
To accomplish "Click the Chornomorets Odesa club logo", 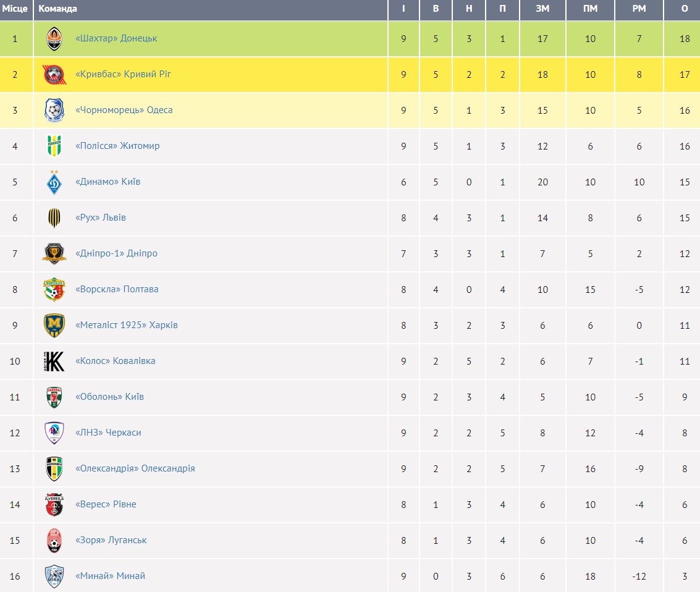I will click(x=54, y=111).
